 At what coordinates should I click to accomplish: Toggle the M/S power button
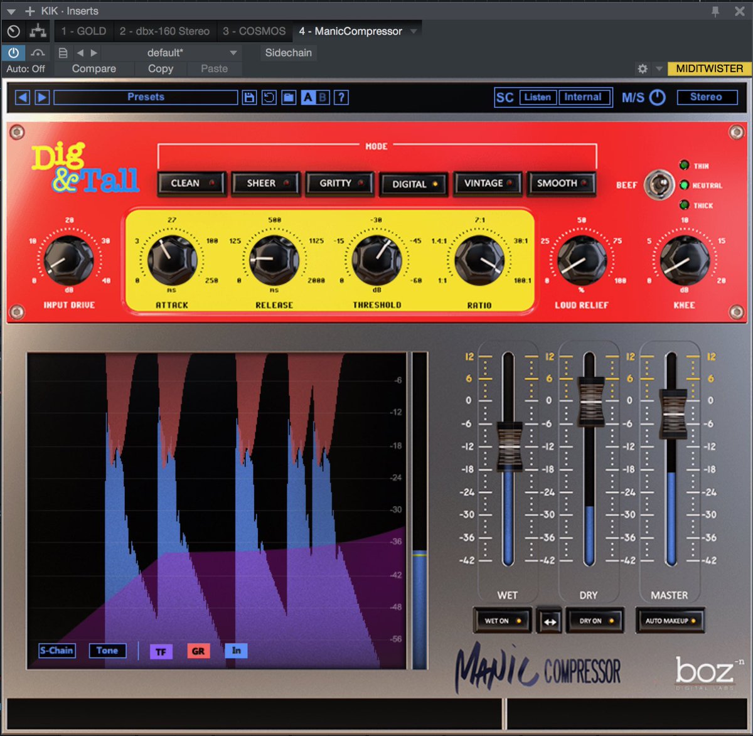tap(657, 97)
